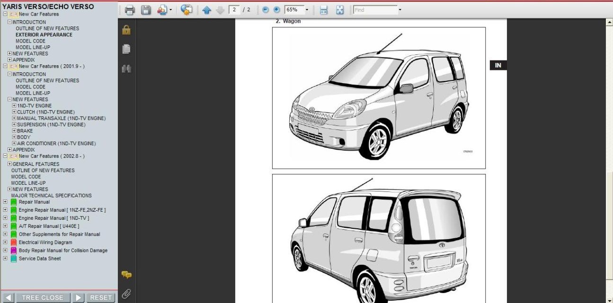The image size is (613, 303).
Task: Click the document scrollbar up arrow
Action: pyautogui.click(x=609, y=22)
